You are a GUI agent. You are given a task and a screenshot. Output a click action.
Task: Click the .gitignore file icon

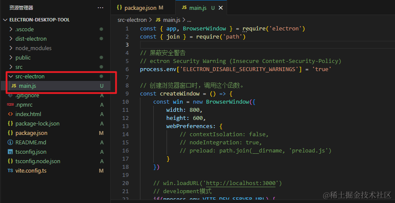point(10,96)
